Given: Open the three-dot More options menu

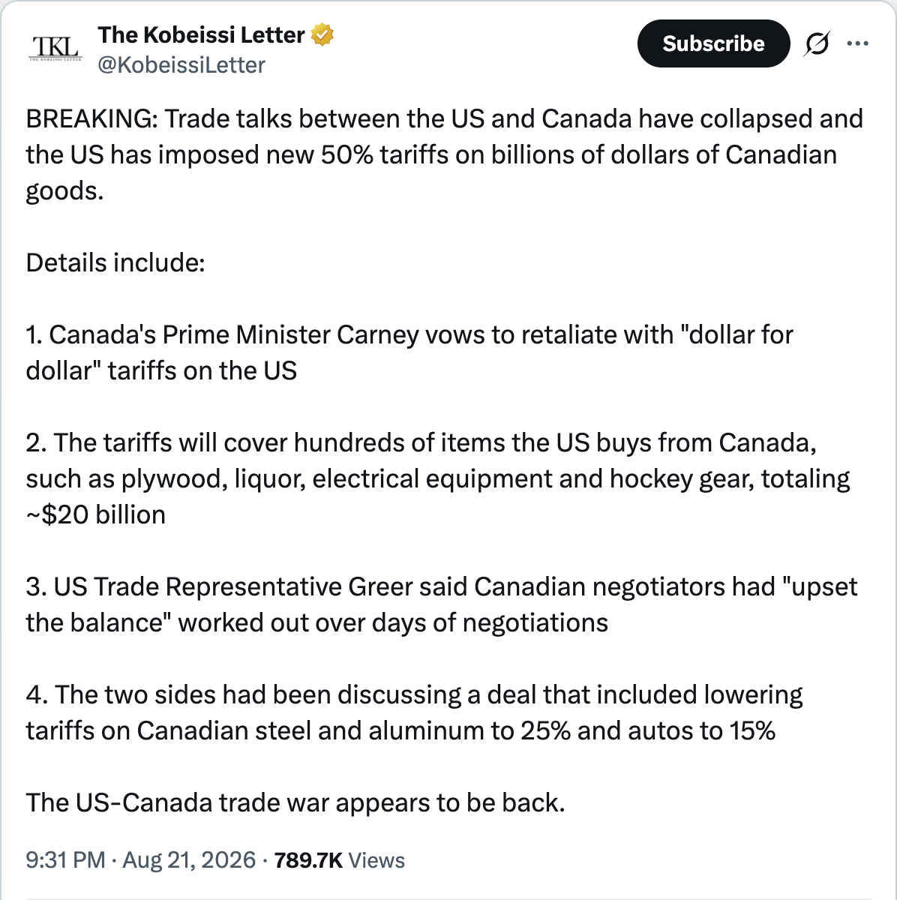Looking at the screenshot, I should 857,43.
